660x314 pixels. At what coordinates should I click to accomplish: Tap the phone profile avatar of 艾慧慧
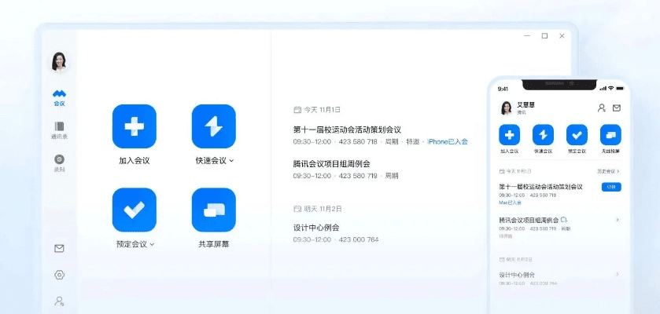506,108
